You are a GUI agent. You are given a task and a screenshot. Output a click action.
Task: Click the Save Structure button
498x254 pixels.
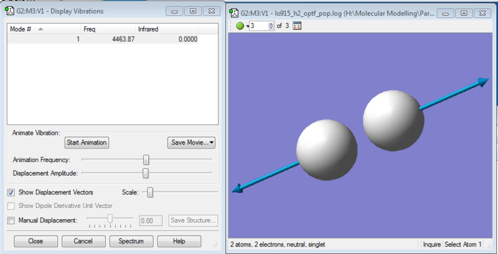[x=194, y=220]
